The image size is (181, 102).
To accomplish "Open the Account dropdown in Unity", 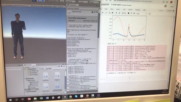I will pos(70,2).
